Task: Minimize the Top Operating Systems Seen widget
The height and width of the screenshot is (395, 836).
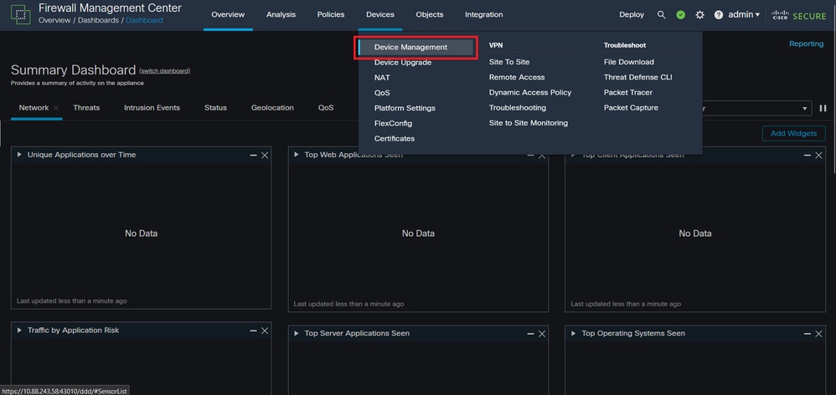Action: pyautogui.click(x=808, y=334)
